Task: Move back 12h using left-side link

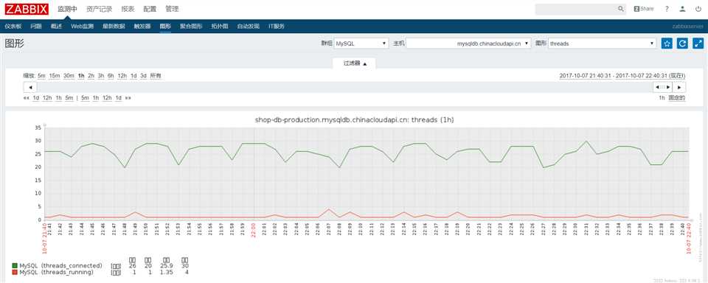Action: point(47,98)
